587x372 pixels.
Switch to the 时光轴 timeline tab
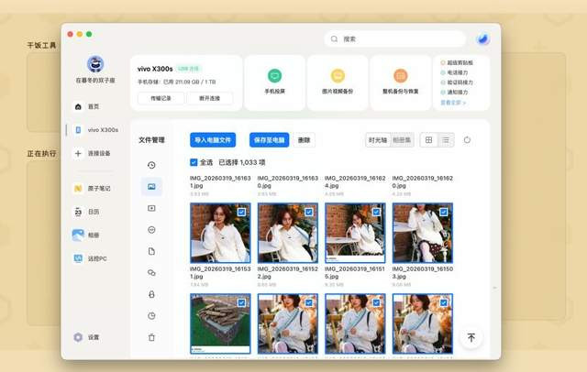(x=377, y=140)
